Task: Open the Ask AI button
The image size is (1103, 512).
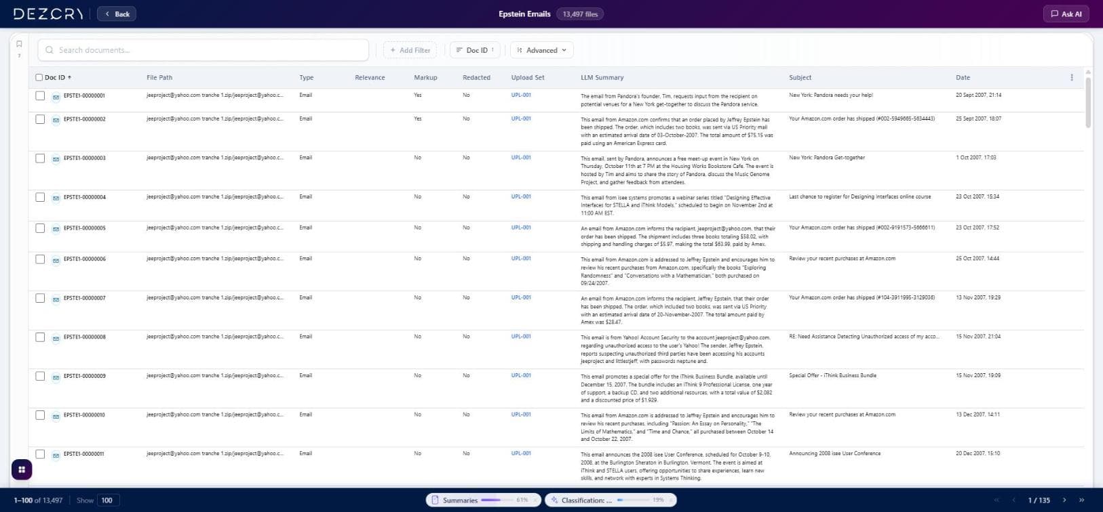Action: click(1066, 14)
